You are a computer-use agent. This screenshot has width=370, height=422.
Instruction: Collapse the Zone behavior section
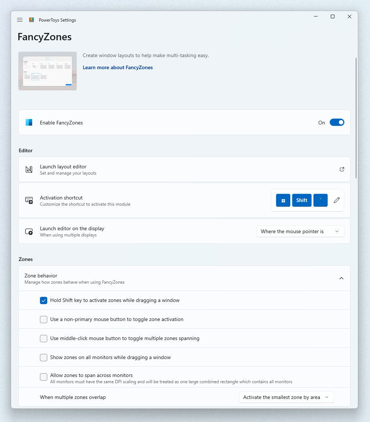[341, 278]
